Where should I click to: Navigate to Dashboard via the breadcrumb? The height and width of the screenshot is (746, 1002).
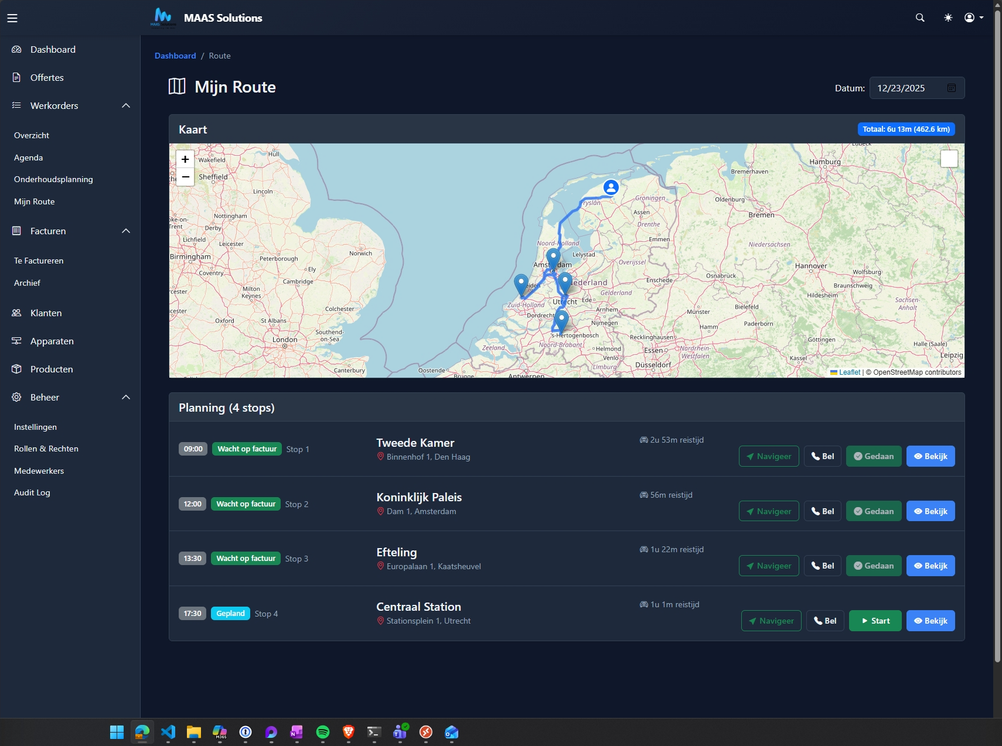click(175, 55)
